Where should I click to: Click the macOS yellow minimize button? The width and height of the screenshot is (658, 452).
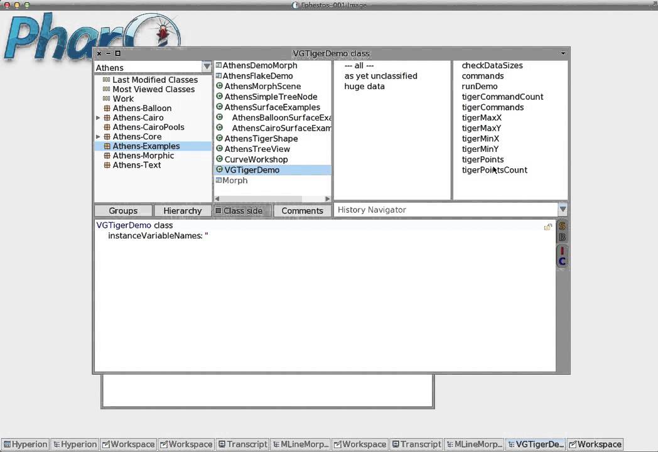coord(17,5)
